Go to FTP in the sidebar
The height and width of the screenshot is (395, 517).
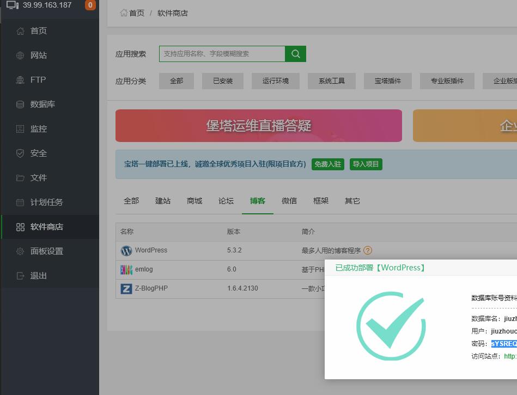pos(50,79)
